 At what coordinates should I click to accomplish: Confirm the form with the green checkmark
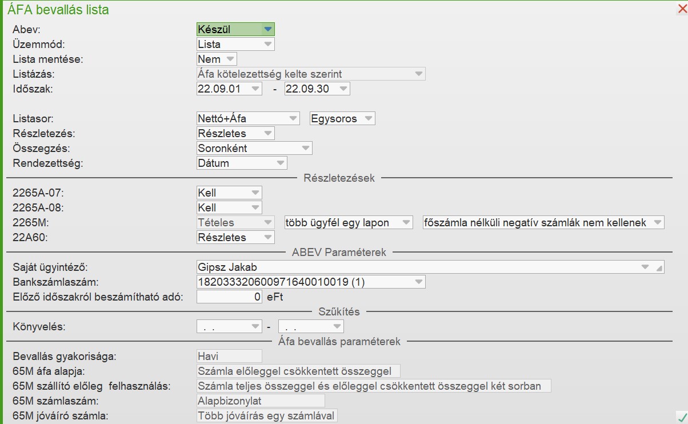pos(681,416)
